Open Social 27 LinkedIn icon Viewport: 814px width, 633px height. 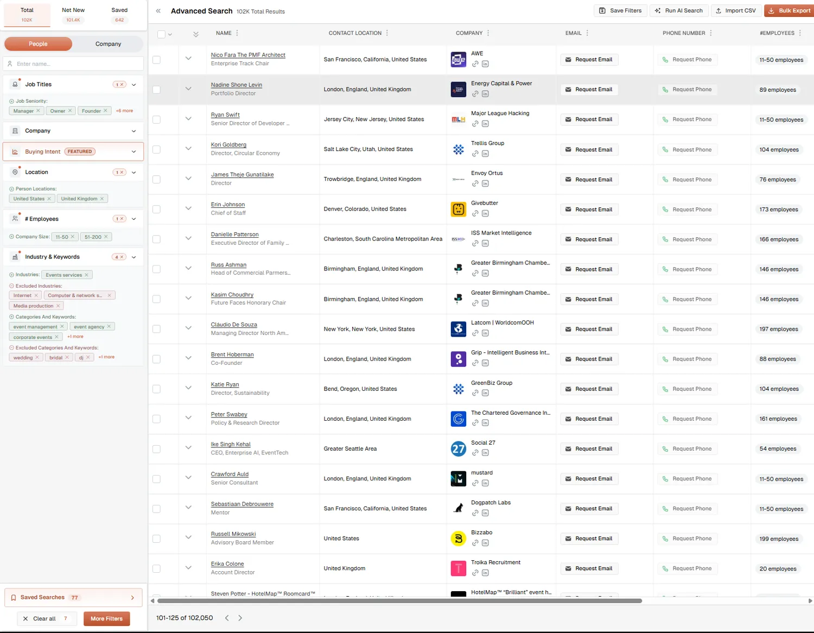pos(485,453)
